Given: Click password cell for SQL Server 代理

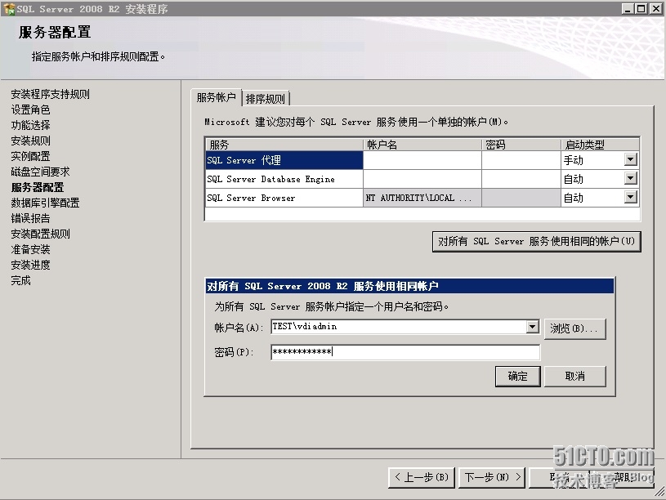Looking at the screenshot, I should tap(521, 160).
